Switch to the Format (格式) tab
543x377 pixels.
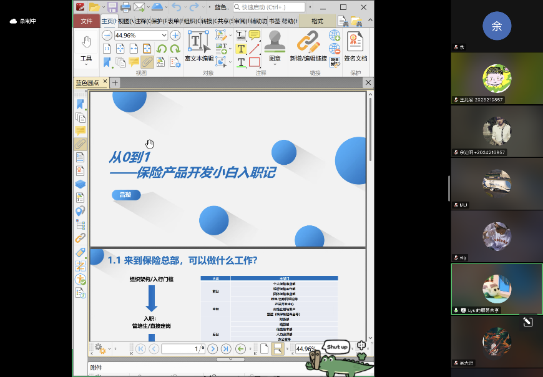[317, 21]
